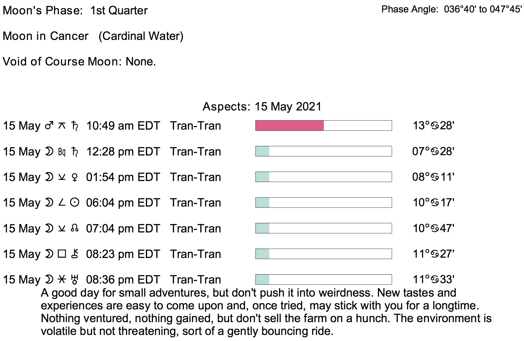Click the Cancer sign glyph in 13°28' position
The image size is (524, 341).
pos(435,126)
